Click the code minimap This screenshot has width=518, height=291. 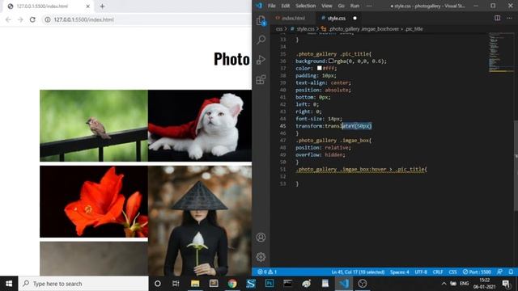pos(501,53)
